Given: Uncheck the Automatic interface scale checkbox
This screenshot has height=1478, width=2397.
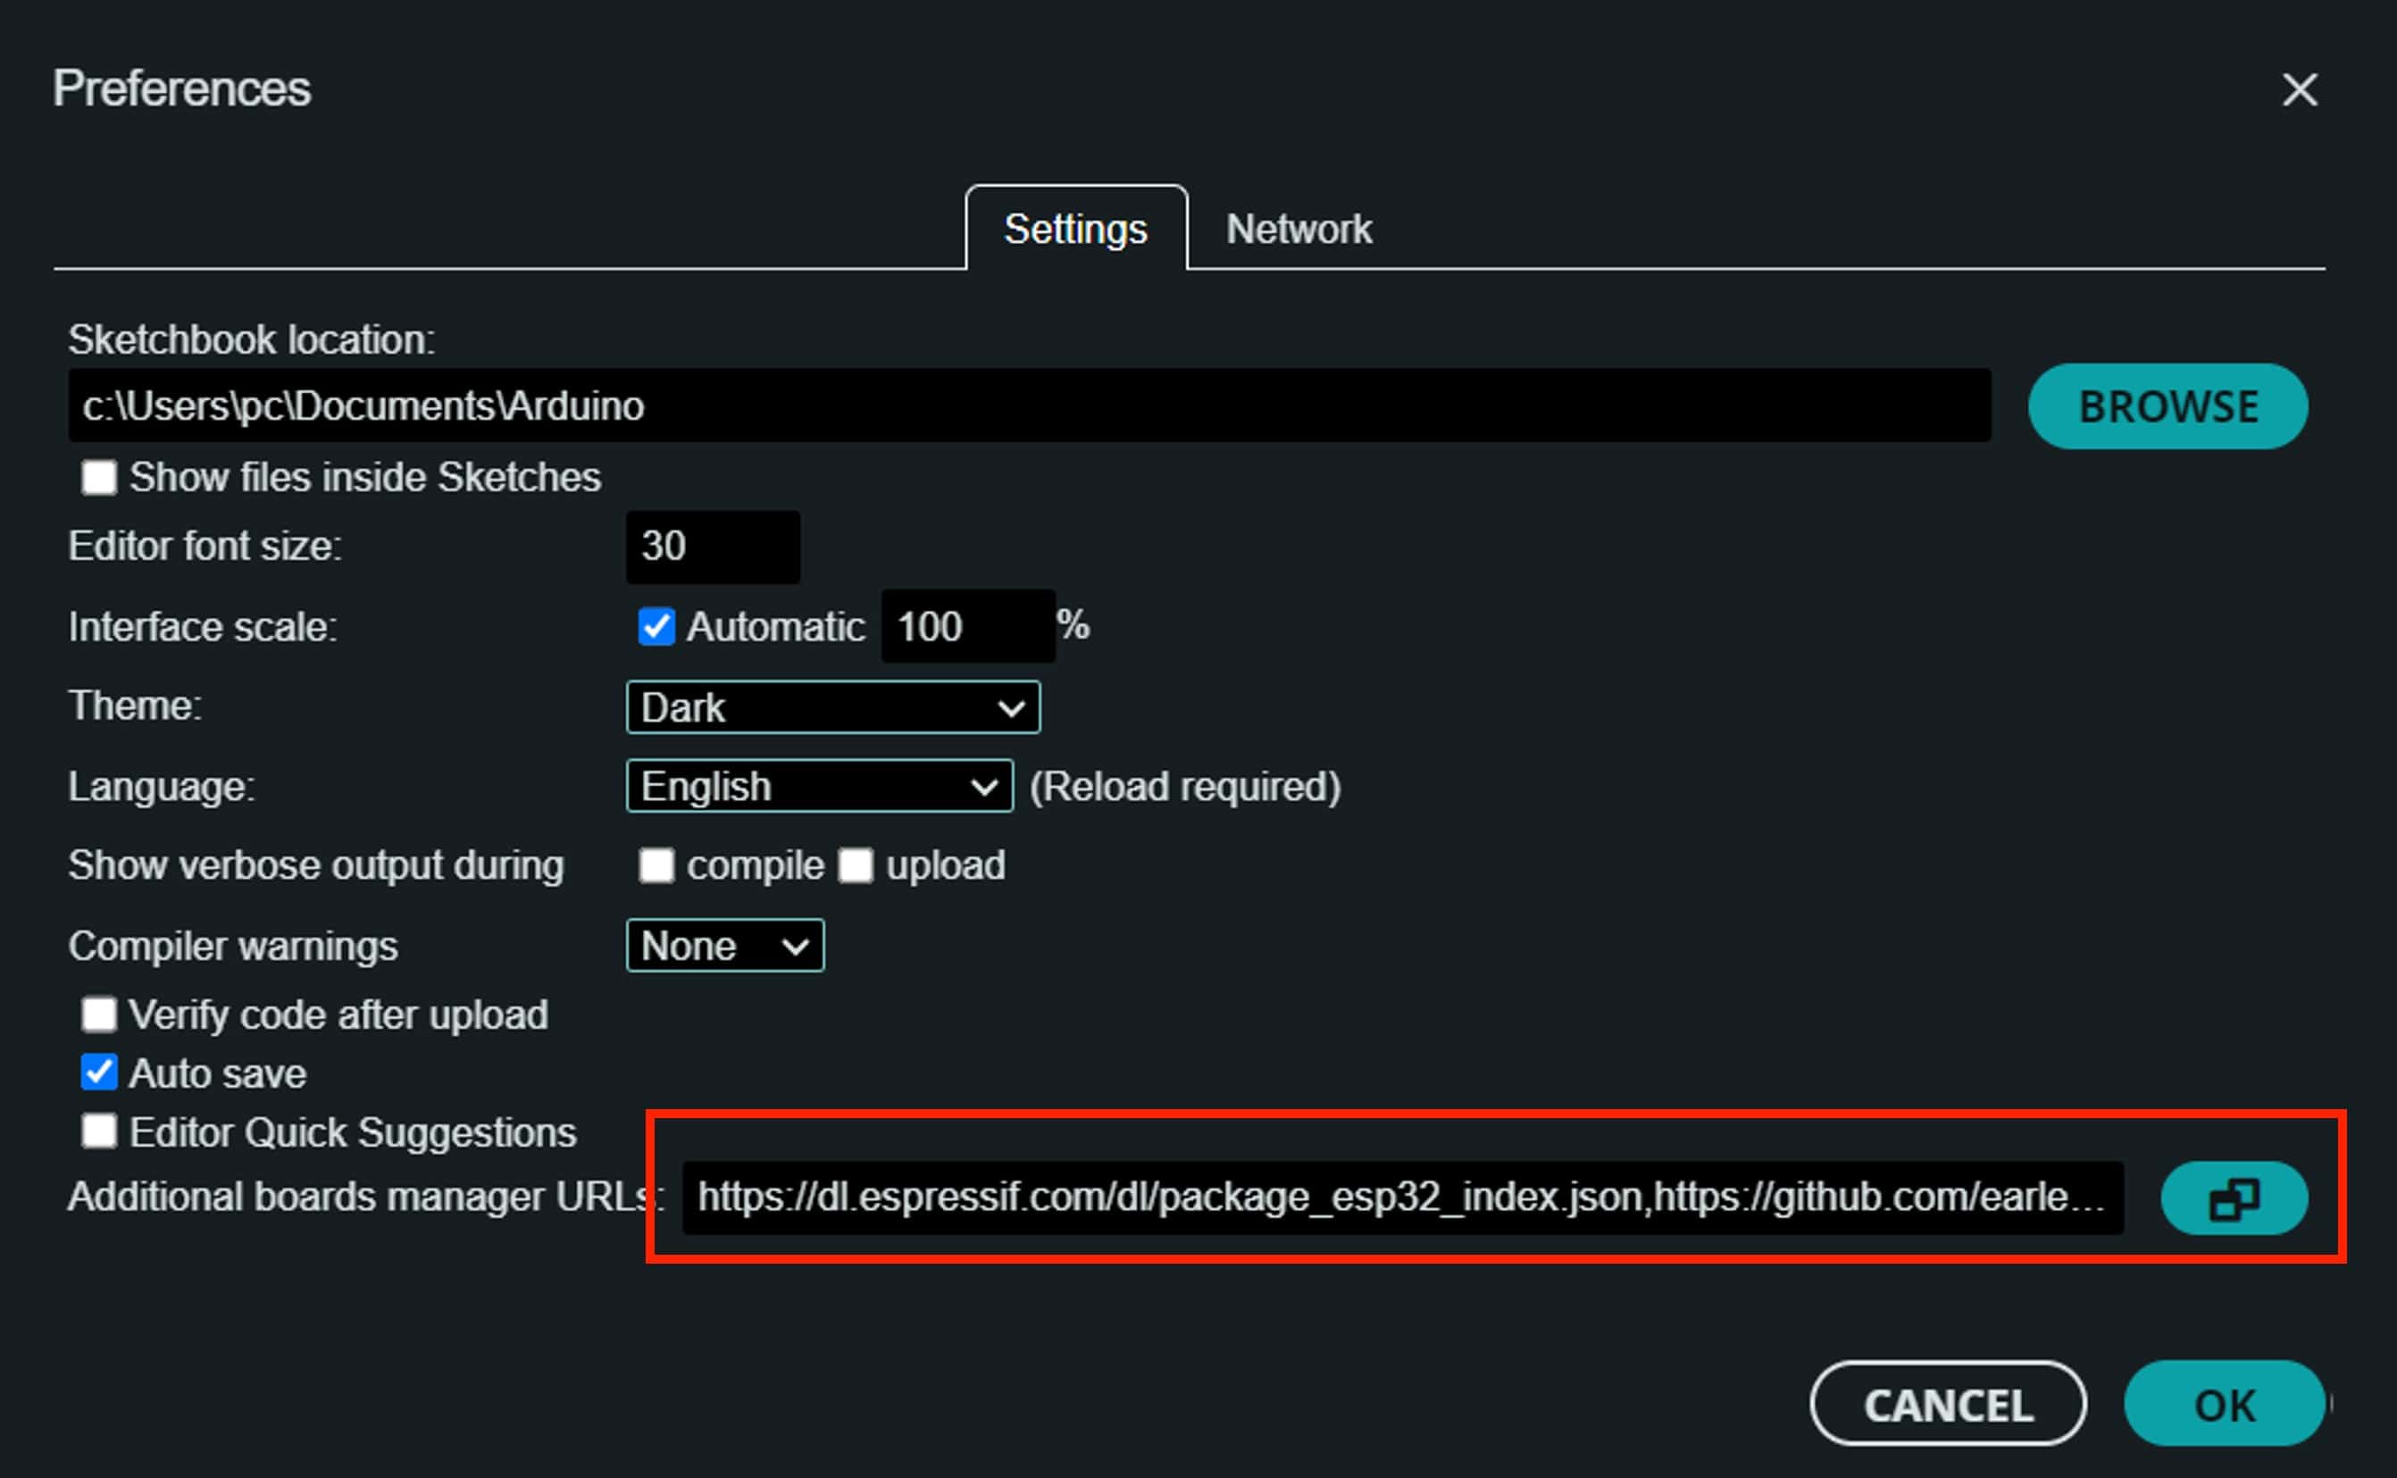Looking at the screenshot, I should (x=656, y=627).
